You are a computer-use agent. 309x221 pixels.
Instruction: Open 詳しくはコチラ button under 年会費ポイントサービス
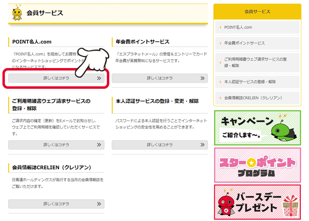tap(160, 78)
